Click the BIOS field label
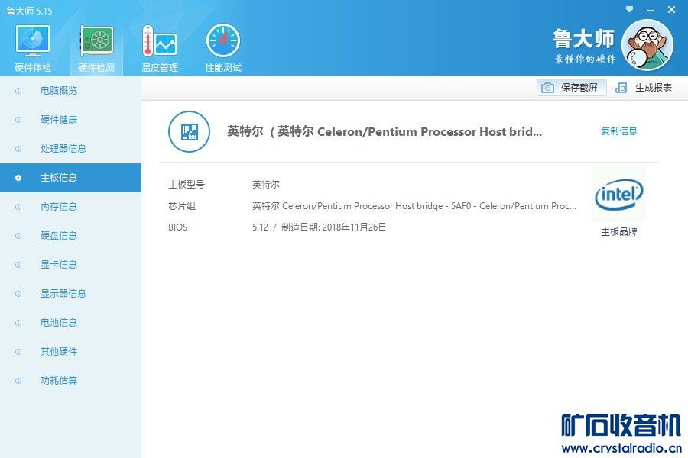This screenshot has height=458, width=688. (177, 227)
